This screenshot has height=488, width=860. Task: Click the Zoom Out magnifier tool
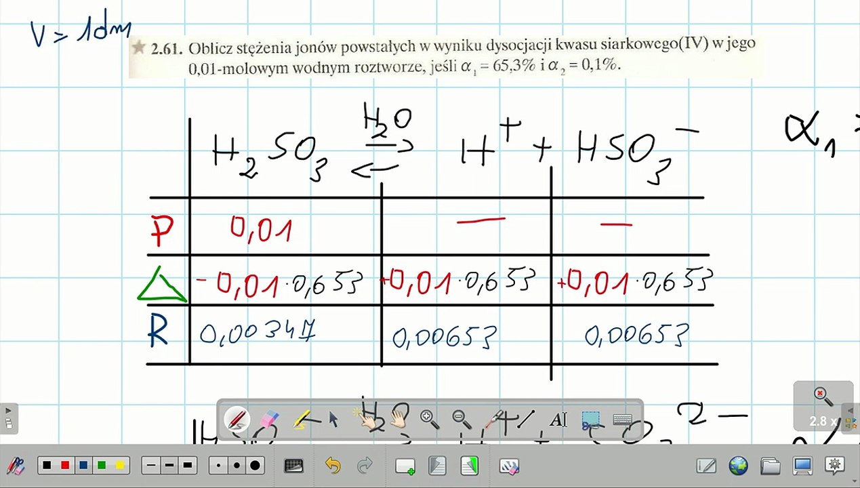coord(461,420)
